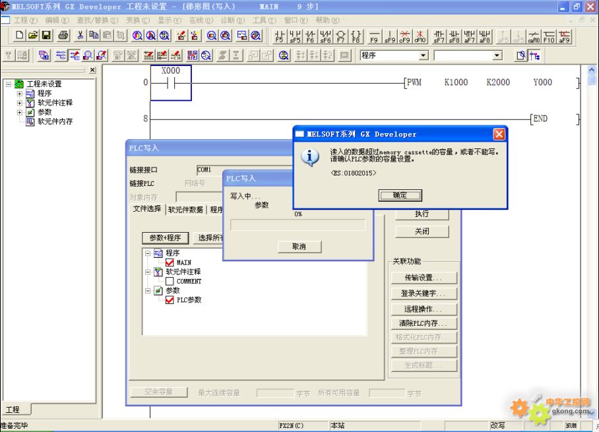
Task: Open the 帮助(H) menu
Action: coord(327,20)
